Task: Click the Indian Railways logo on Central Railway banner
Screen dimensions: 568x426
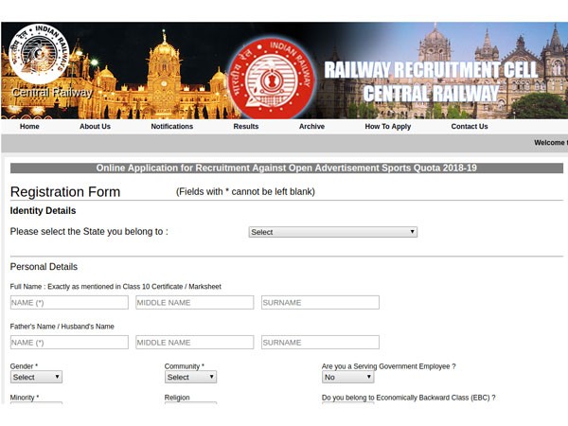Action: 39,54
